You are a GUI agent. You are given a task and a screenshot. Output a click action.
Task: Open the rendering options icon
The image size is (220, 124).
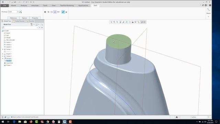point(123,22)
